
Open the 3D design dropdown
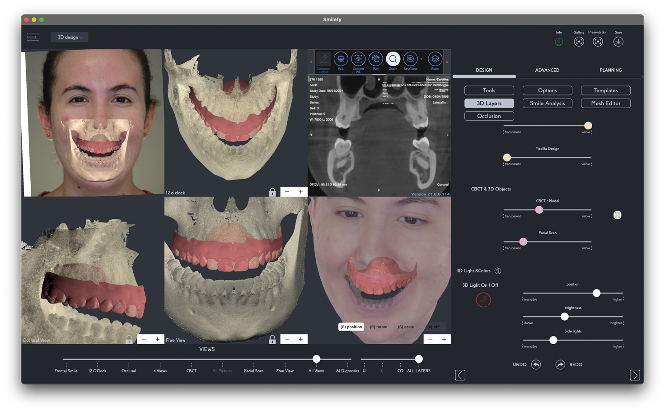[70, 37]
